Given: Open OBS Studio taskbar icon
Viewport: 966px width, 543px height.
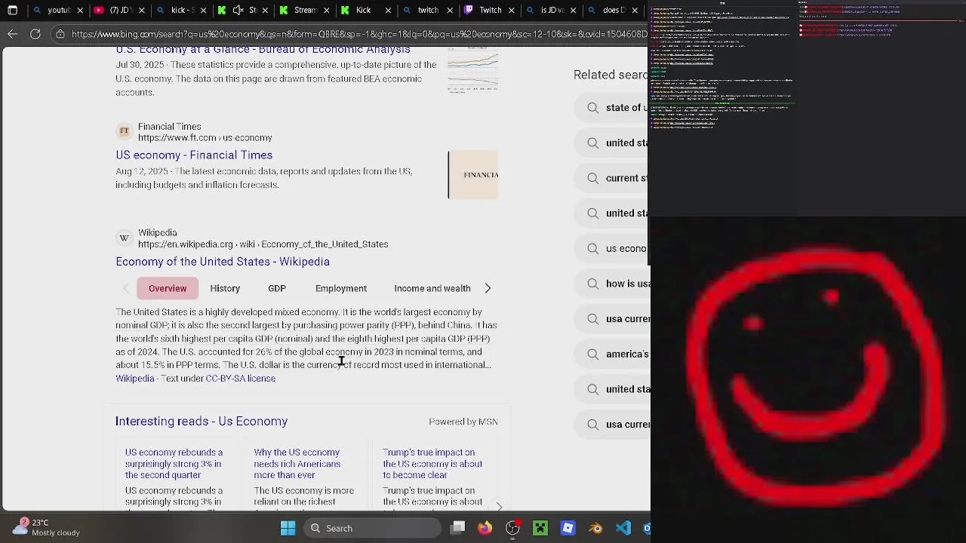Looking at the screenshot, I should click(512, 528).
